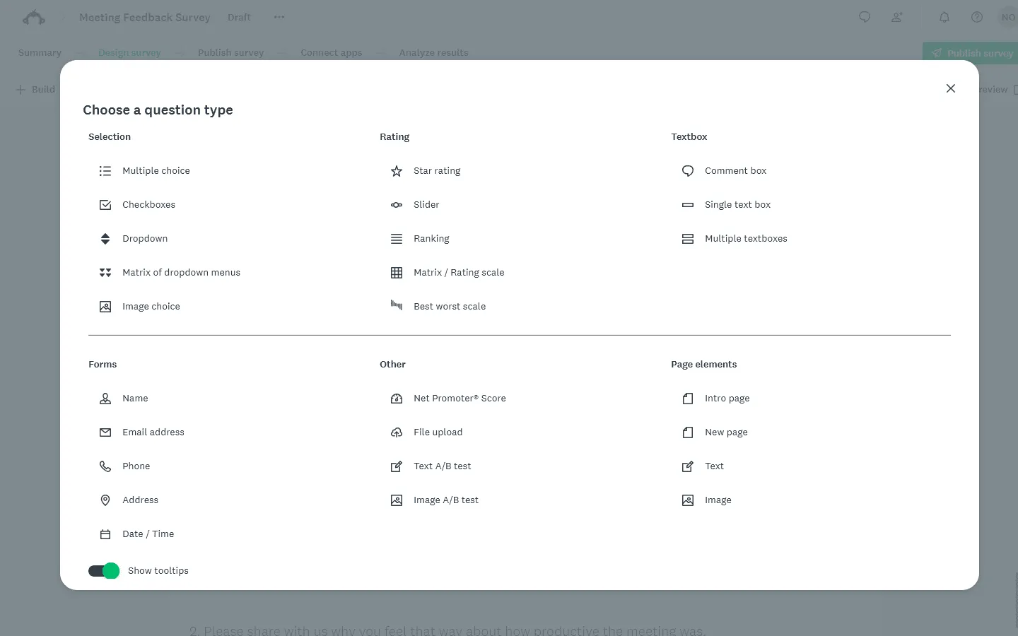Go to the Connect apps step

click(x=332, y=52)
